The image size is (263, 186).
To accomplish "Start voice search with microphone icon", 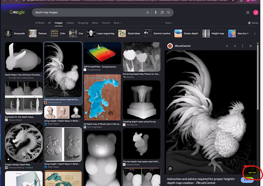I will (x=156, y=13).
